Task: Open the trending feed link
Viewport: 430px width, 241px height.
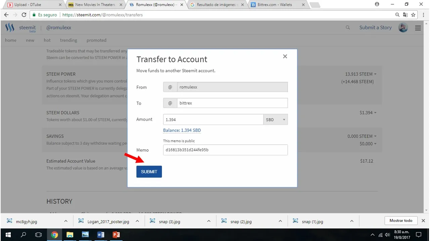Action: click(x=69, y=40)
